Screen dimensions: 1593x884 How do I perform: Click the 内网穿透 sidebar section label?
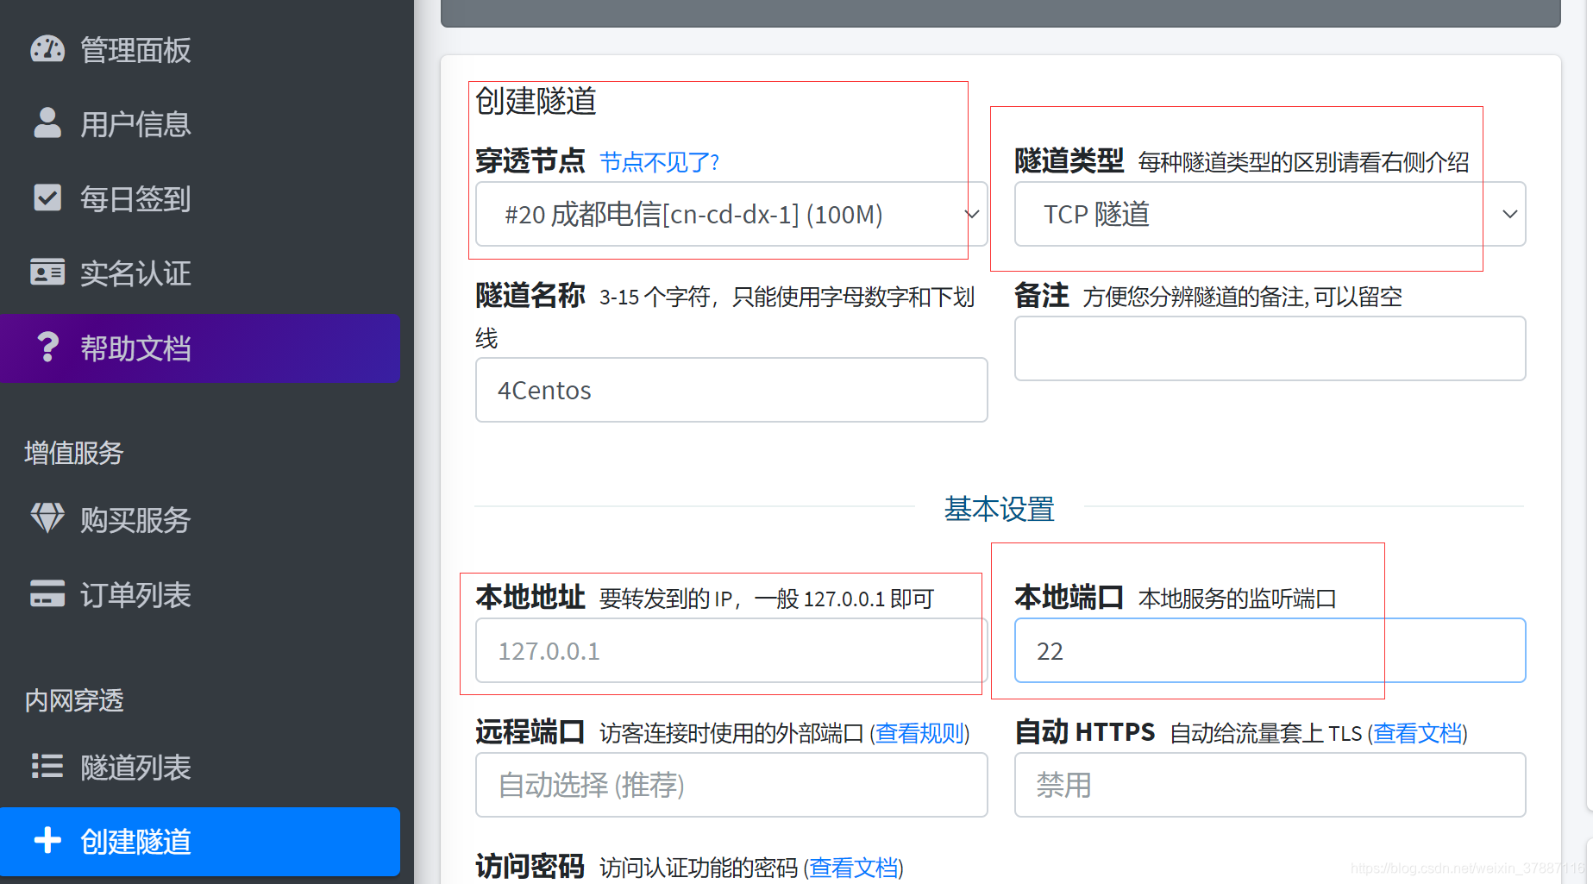74,700
